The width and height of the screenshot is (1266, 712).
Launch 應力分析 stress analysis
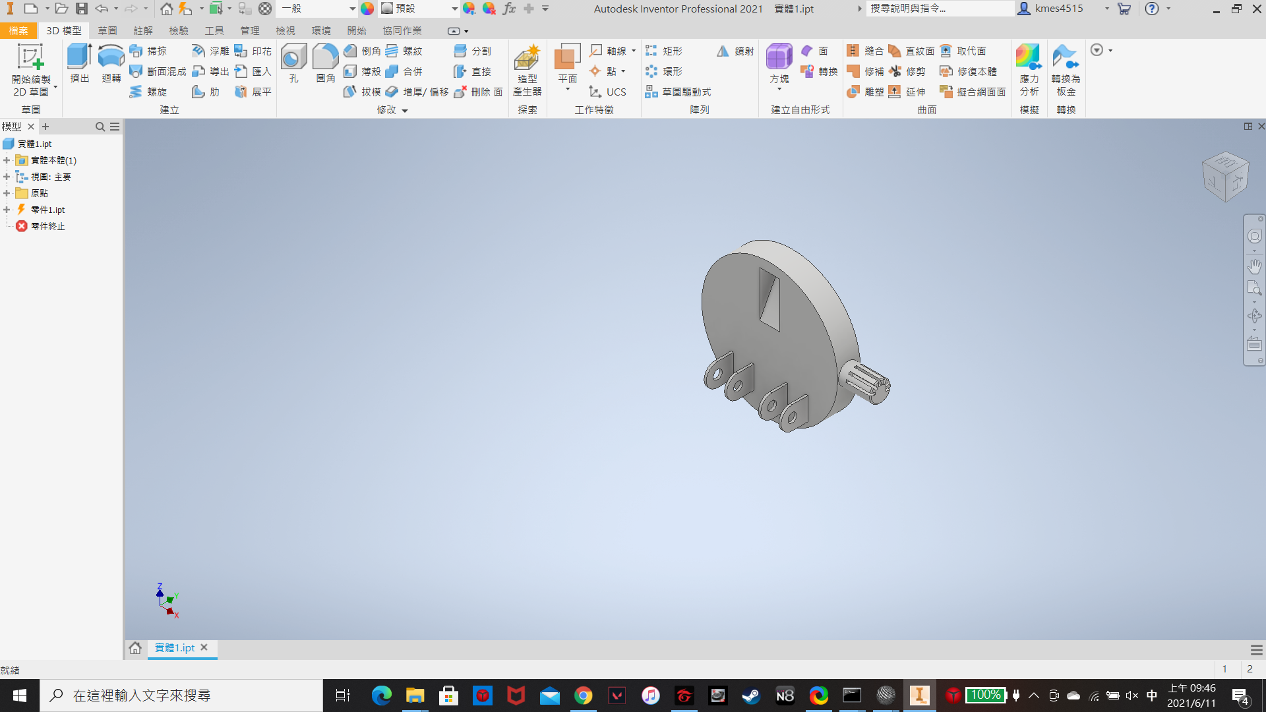point(1029,70)
